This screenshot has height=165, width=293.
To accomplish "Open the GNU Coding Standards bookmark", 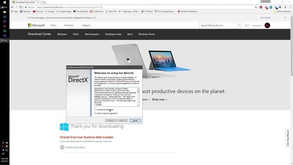I will tap(165, 11).
